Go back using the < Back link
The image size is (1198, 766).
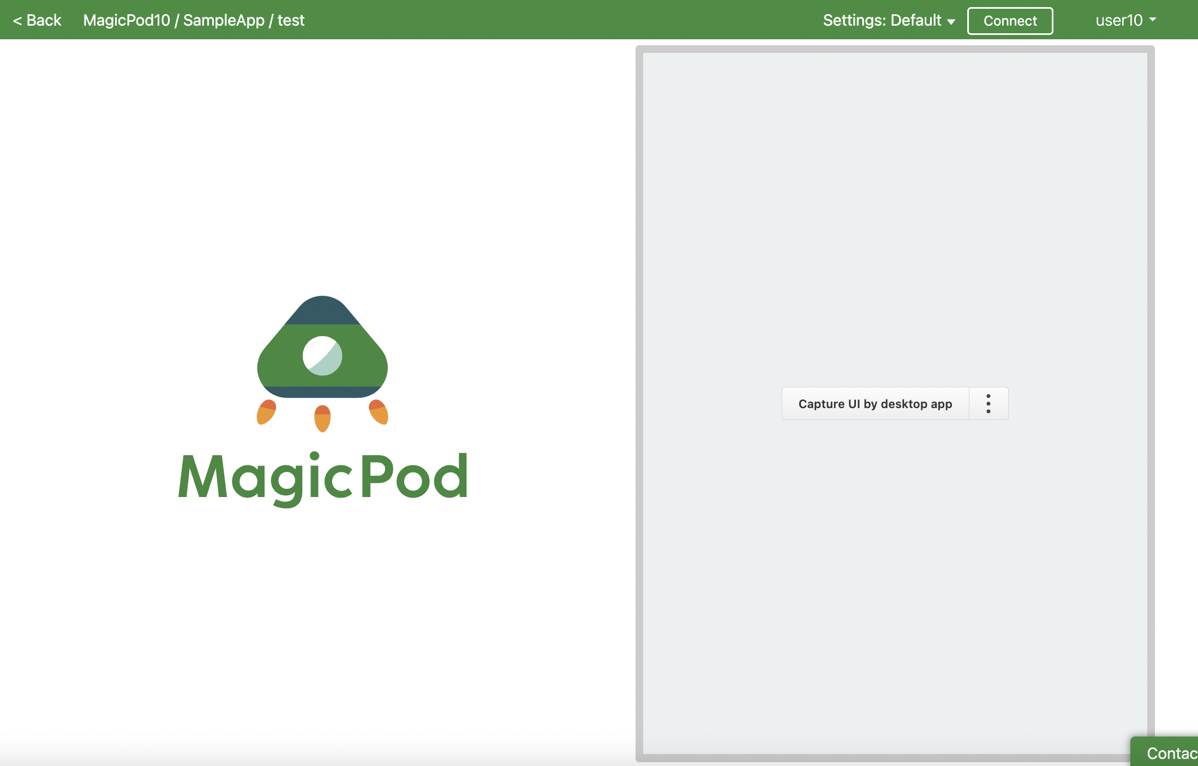(37, 20)
